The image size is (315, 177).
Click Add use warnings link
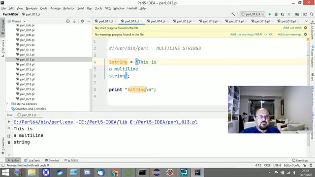coord(290,34)
